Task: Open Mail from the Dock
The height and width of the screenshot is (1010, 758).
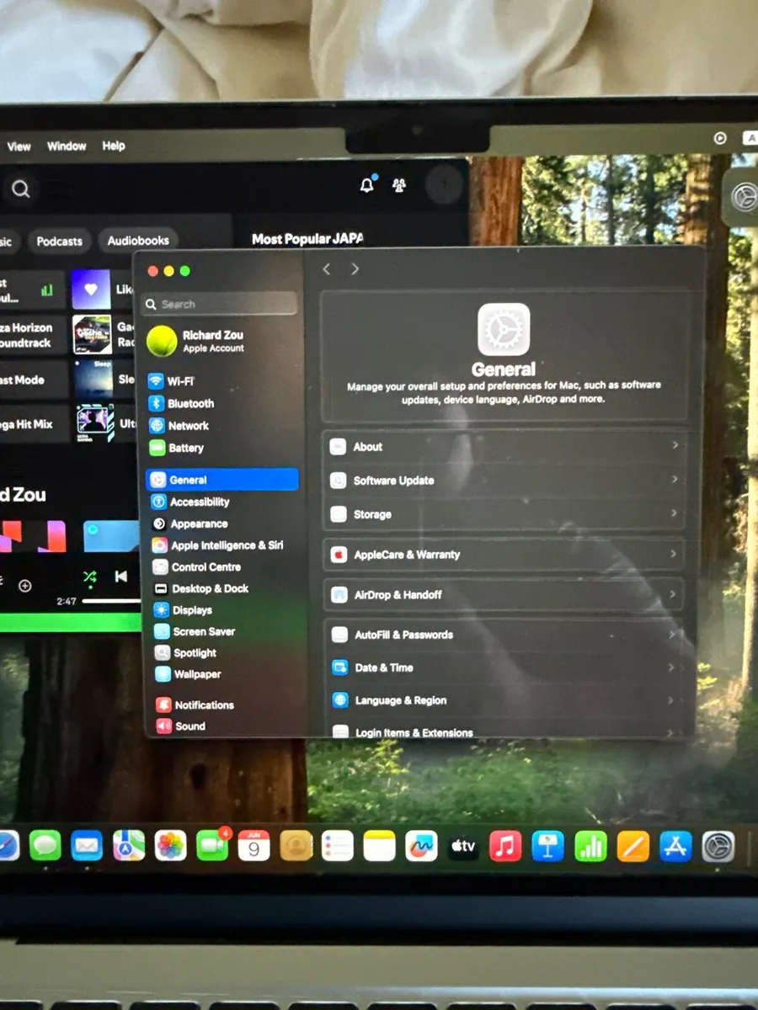Action: point(87,845)
